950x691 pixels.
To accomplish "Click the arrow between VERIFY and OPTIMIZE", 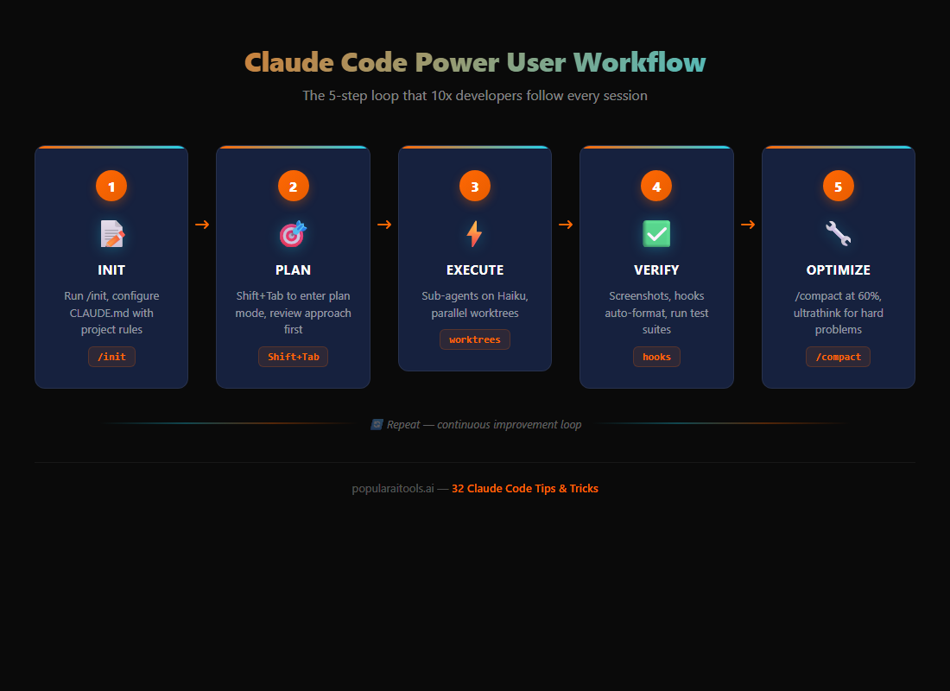I will [747, 224].
